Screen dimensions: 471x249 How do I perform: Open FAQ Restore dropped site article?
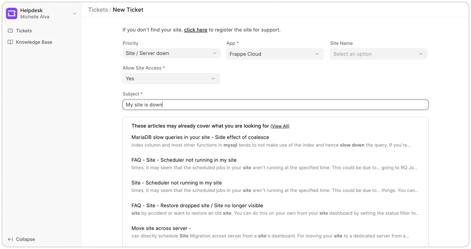click(x=197, y=205)
